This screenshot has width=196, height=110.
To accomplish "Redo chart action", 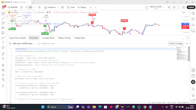I will coord(96,7).
